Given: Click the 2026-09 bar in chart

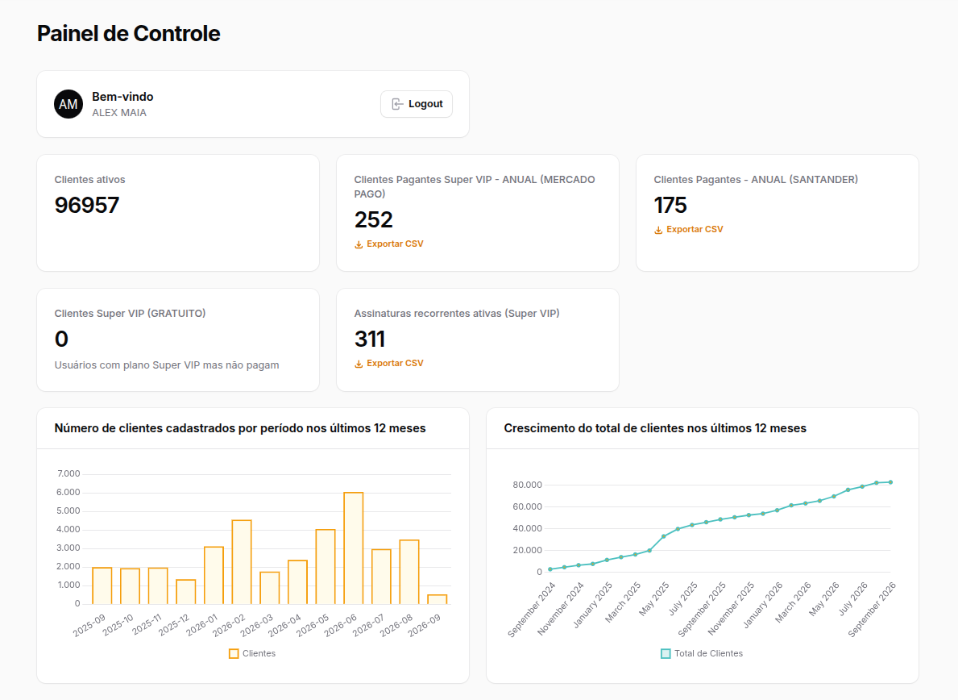Looking at the screenshot, I should 438,599.
